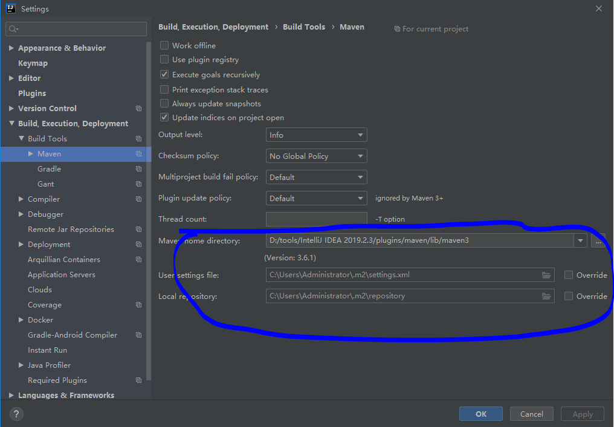Enable the Work offline checkbox
Image resolution: width=614 pixels, height=427 pixels.
(164, 45)
